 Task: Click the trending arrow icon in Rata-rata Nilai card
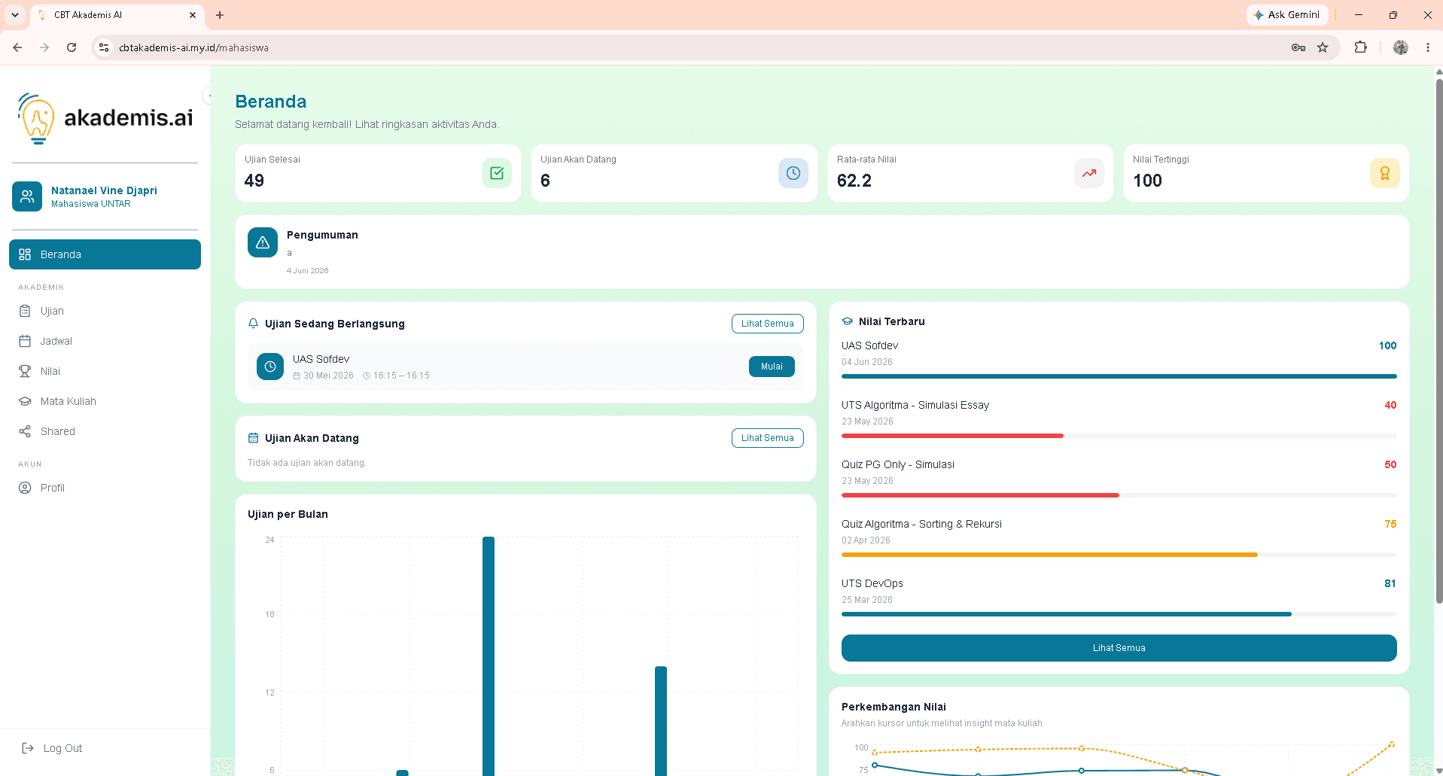1089,173
